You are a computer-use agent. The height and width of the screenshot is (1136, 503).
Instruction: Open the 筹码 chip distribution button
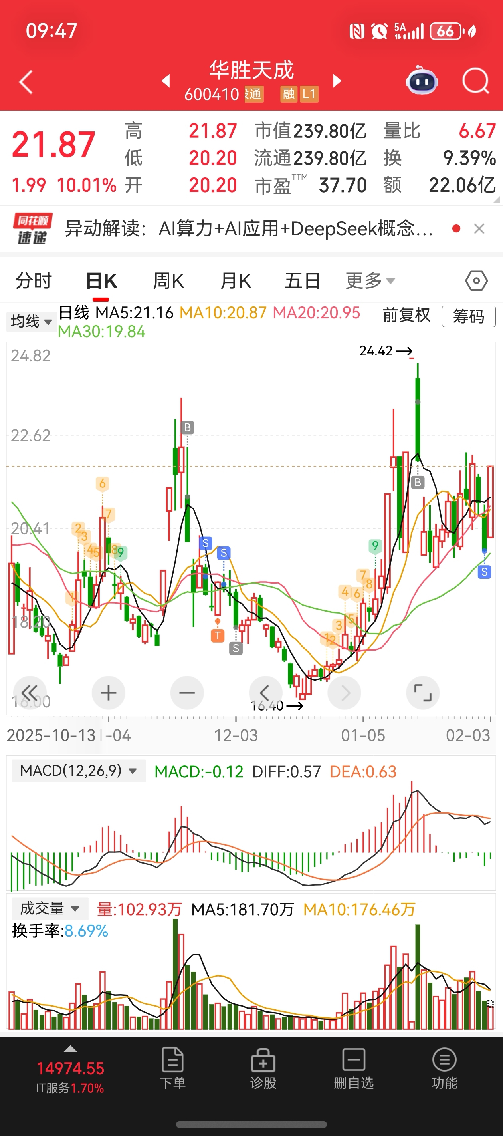coord(469,316)
